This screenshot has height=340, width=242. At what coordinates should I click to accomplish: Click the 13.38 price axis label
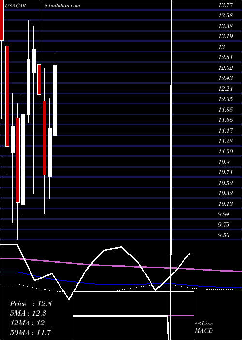226,26
